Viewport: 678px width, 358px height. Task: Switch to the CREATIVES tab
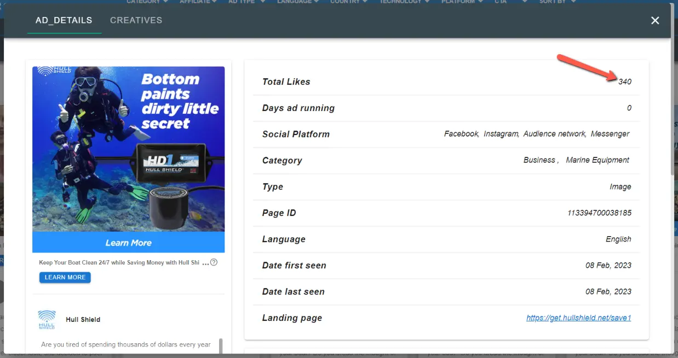coord(136,21)
